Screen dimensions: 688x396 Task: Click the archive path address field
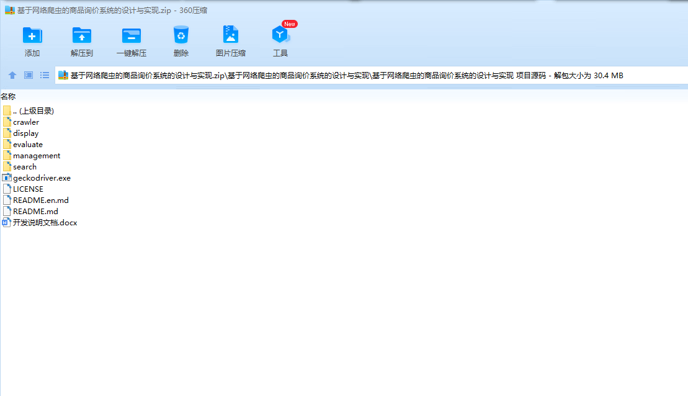coord(371,75)
